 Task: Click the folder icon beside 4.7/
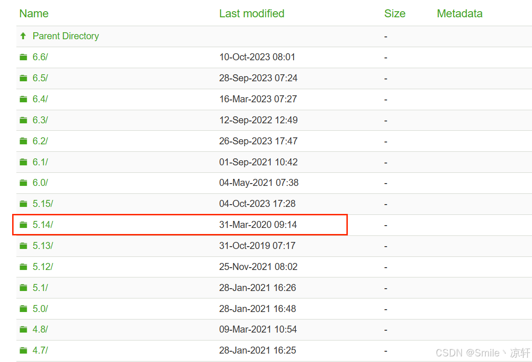pos(23,350)
